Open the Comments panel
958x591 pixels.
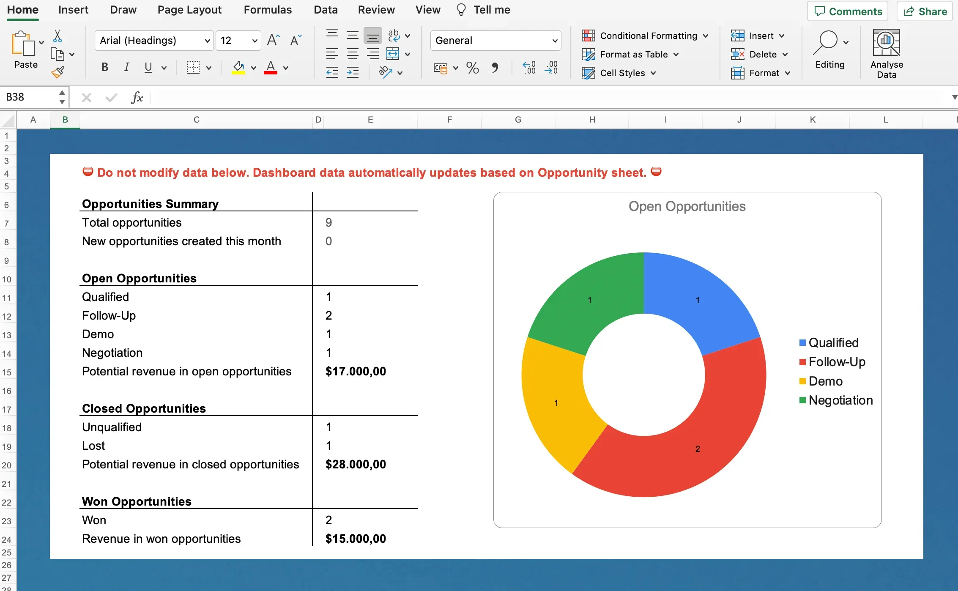tap(847, 11)
